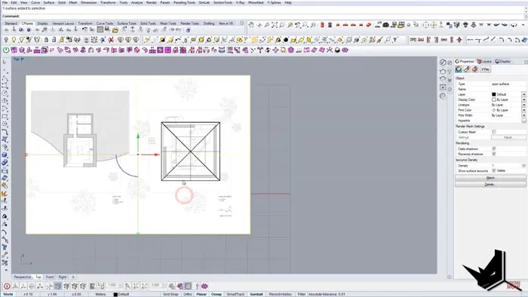Screen dimensions: 528x297
Task: Toggle Show surface isocurve Visible checkbox
Action: click(493, 170)
